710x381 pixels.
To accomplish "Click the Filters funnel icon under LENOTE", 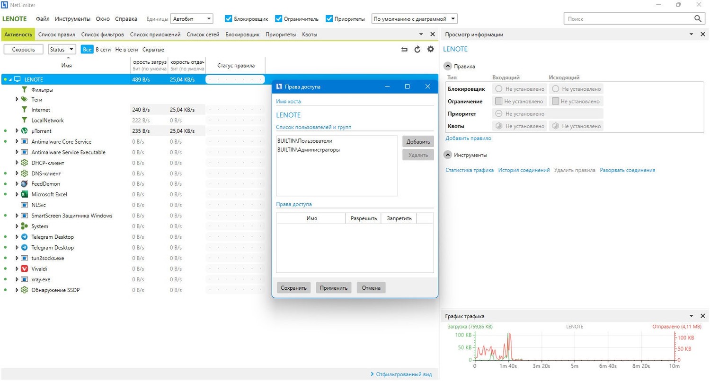I will [x=24, y=89].
